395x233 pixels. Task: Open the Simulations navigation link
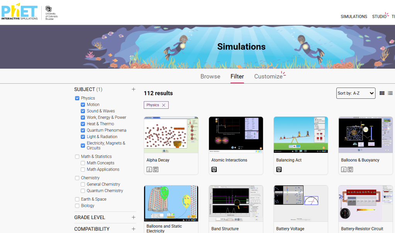pos(354,17)
